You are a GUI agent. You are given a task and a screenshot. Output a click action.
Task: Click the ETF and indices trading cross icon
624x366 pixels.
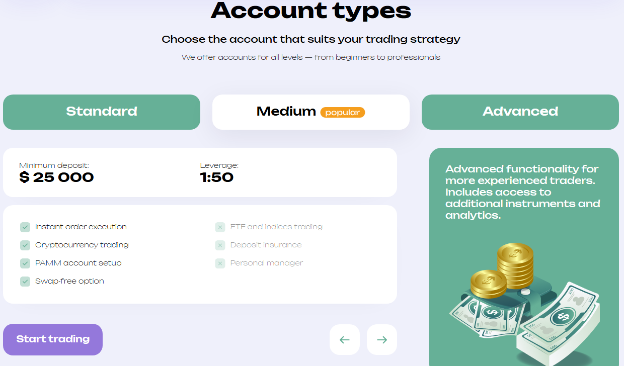click(x=220, y=227)
